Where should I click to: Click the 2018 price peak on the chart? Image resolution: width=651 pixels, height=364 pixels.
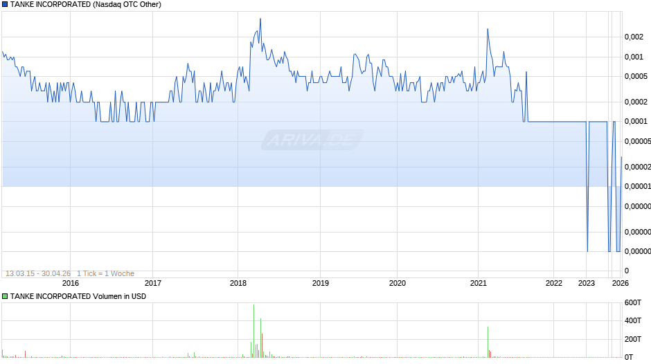[x=260, y=19]
